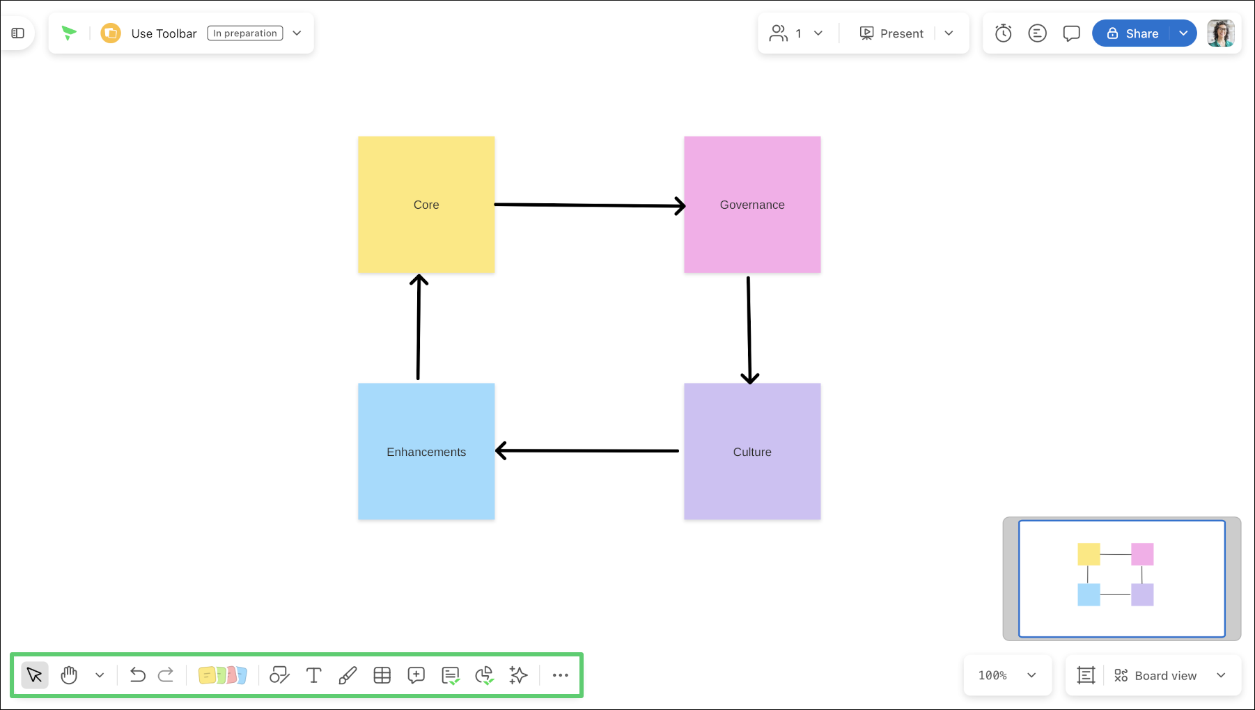
Task: Start presentation with Present button
Action: coord(892,33)
